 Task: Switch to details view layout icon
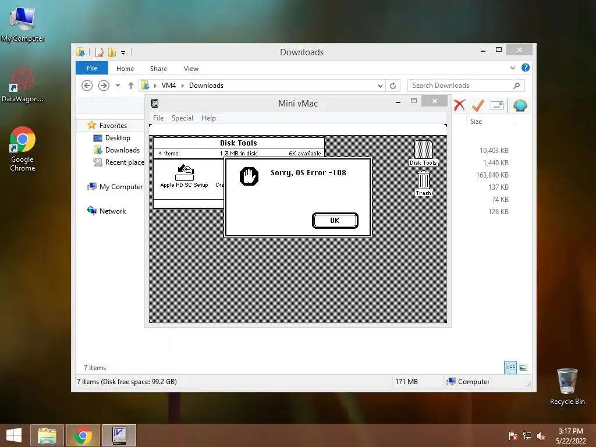pos(510,367)
